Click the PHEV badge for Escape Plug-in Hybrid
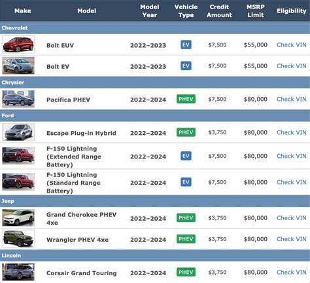The width and height of the screenshot is (310, 283). coord(186,132)
